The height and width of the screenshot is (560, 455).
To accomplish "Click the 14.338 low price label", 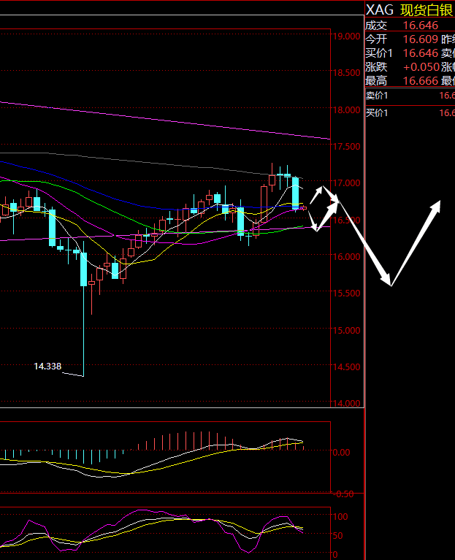I will pyautogui.click(x=47, y=367).
